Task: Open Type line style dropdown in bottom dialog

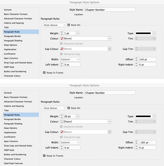Action: pos(154,116)
